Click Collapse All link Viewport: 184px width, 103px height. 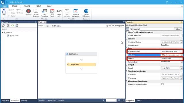120,26
